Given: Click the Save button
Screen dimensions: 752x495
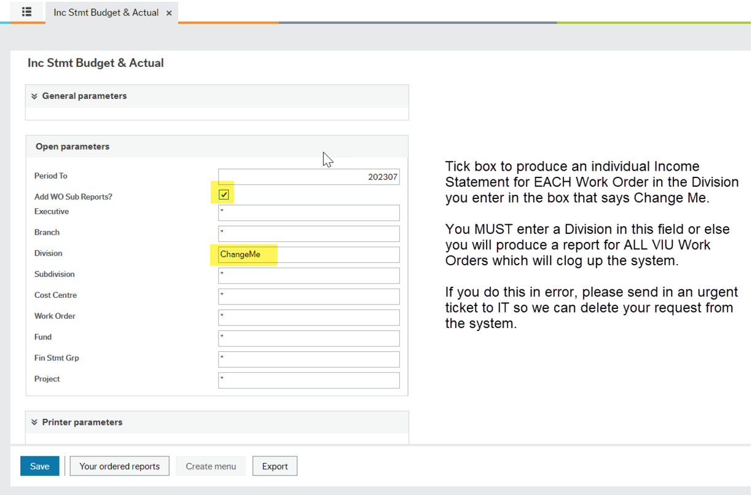Looking at the screenshot, I should click(x=39, y=466).
